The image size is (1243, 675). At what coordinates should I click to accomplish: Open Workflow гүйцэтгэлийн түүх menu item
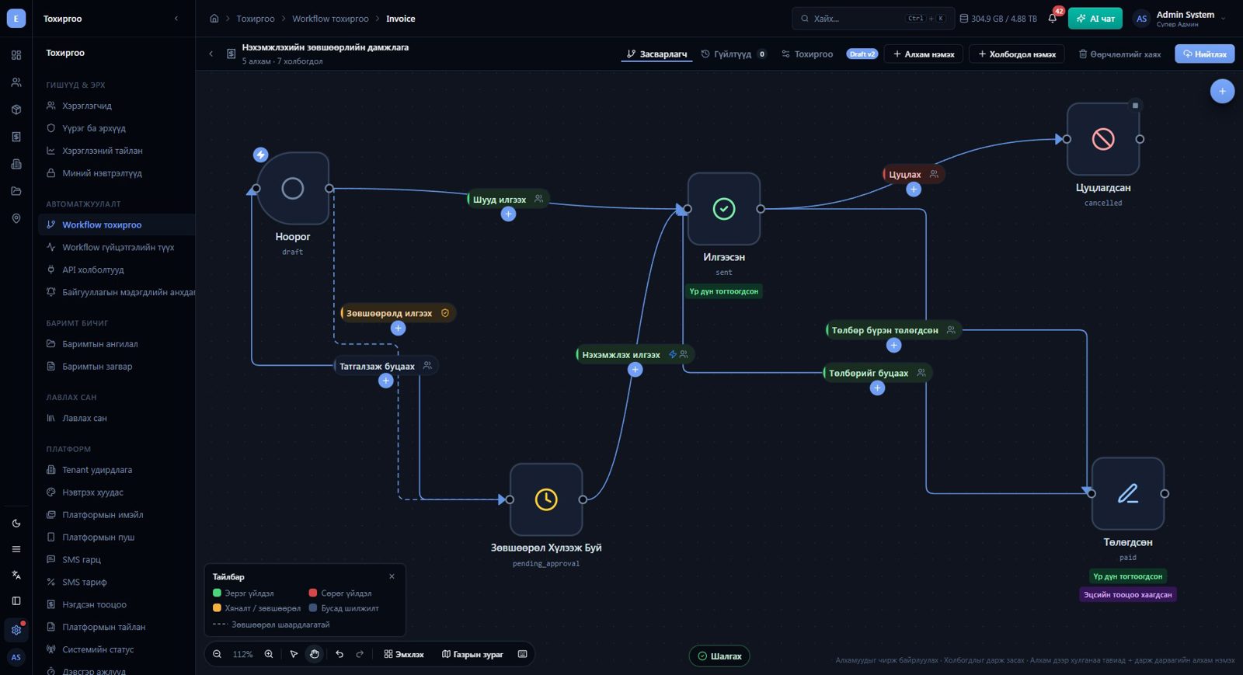117,247
